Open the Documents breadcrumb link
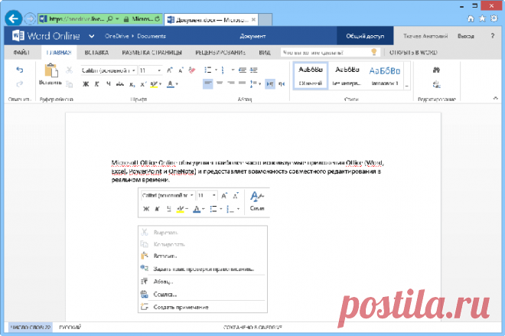The height and width of the screenshot is (336, 505). pos(151,36)
